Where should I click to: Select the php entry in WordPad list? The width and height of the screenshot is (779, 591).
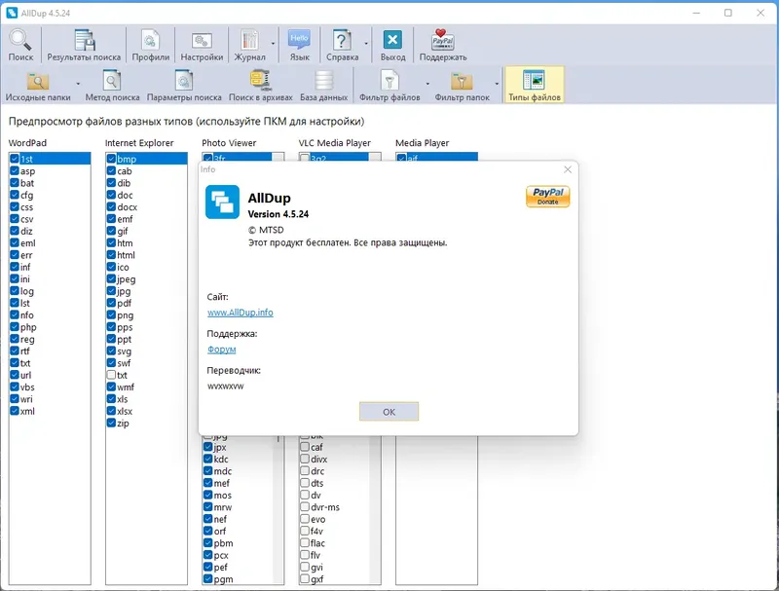(x=28, y=327)
